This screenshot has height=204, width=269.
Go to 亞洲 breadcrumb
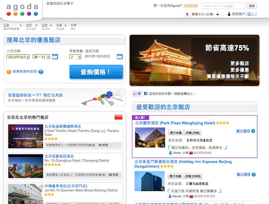pyautogui.click(x=44, y=25)
